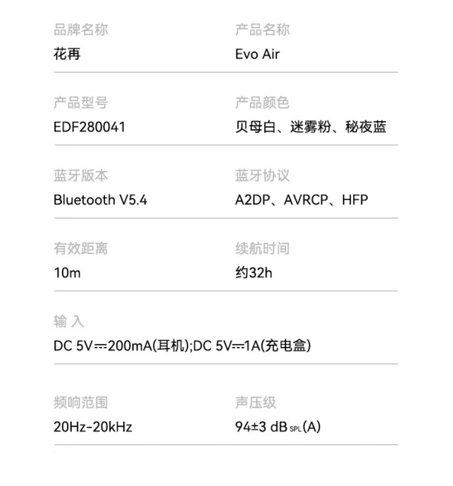The image size is (453, 486).
Task: Click the 品牌名称 label
Action: 81,29
